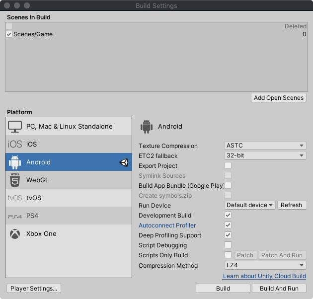
Task: Click the gray Android icon in settings header
Action: point(147,127)
